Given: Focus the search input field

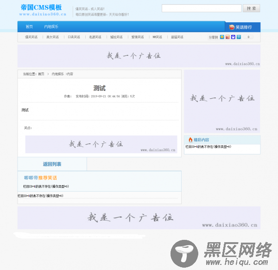Looking at the screenshot, I should coord(202,8).
